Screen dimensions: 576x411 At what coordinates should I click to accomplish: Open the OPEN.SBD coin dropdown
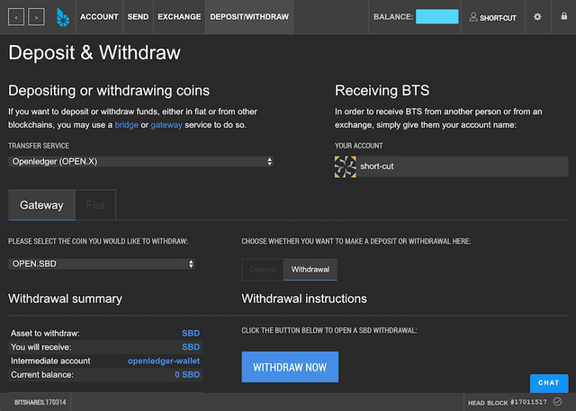[102, 264]
